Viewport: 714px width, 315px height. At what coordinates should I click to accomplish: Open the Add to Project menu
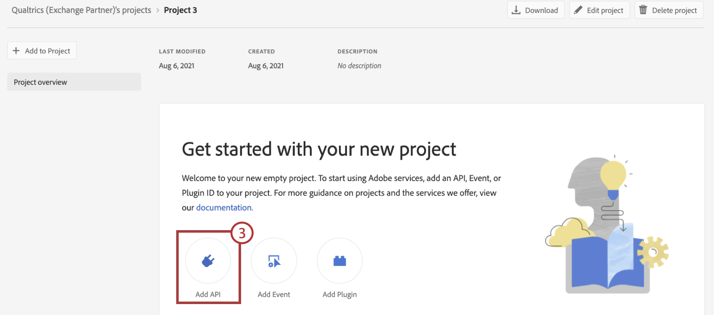(42, 51)
